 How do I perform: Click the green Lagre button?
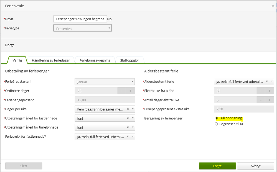(x=217, y=166)
